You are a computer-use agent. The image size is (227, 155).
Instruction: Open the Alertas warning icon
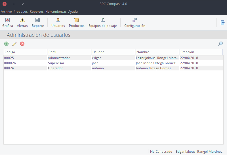tap(22, 23)
